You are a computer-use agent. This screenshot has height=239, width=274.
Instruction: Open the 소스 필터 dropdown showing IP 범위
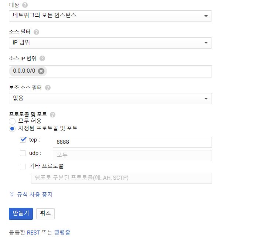click(x=110, y=43)
